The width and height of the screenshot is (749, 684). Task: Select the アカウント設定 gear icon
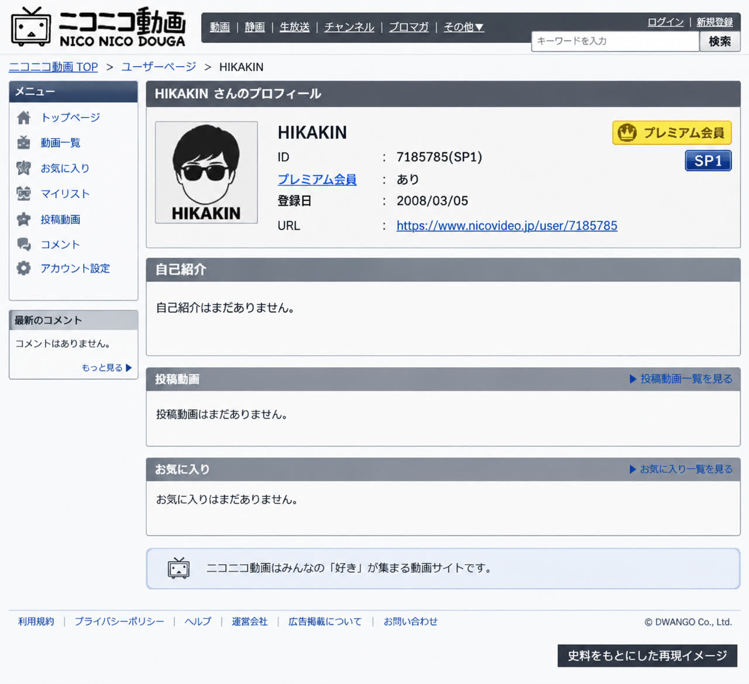pos(23,268)
